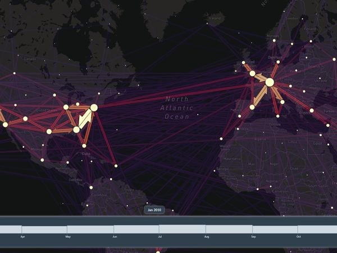
Task: Click the Chicago-area node near the Great Lakes
Action: click(66, 107)
